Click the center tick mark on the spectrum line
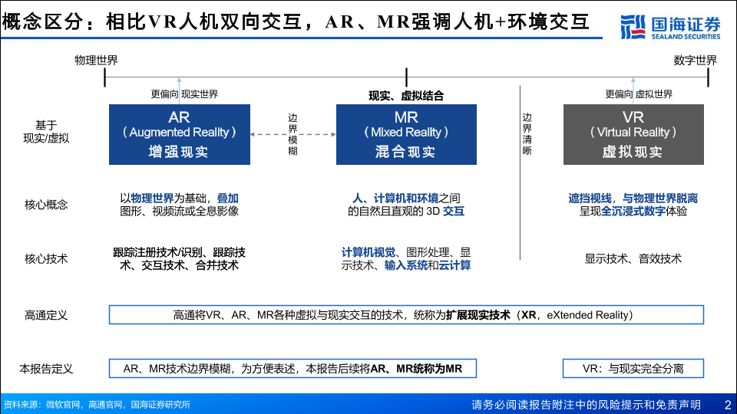 406,77
